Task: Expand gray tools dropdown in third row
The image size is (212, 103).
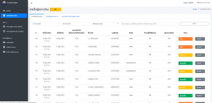Action: (200, 55)
